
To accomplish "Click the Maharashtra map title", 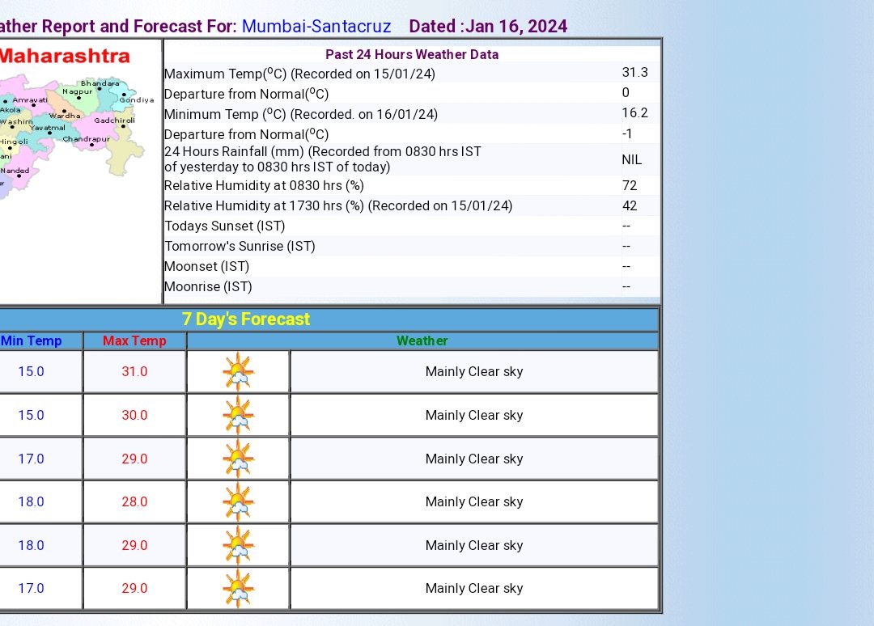I will (65, 56).
